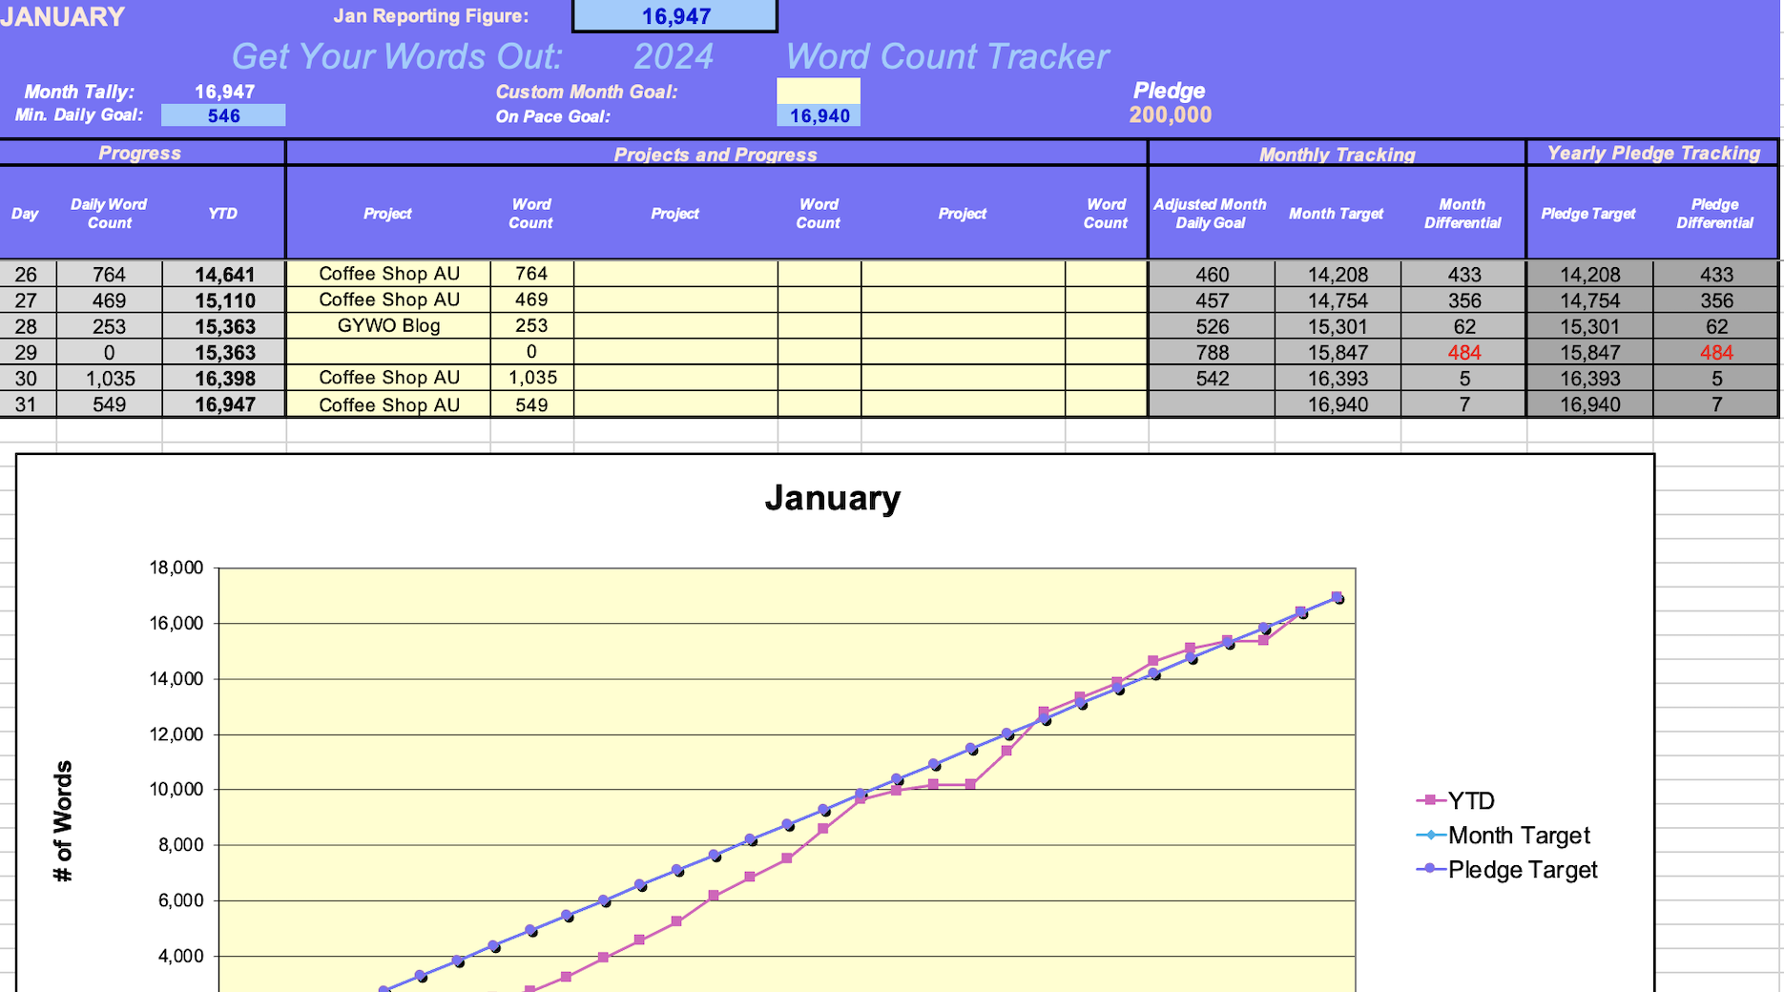This screenshot has height=992, width=1784.
Task: Click the 2024 year heading
Action: (674, 56)
